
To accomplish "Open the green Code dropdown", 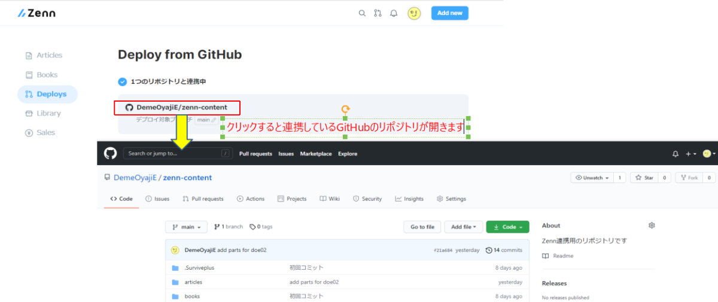I will (508, 227).
